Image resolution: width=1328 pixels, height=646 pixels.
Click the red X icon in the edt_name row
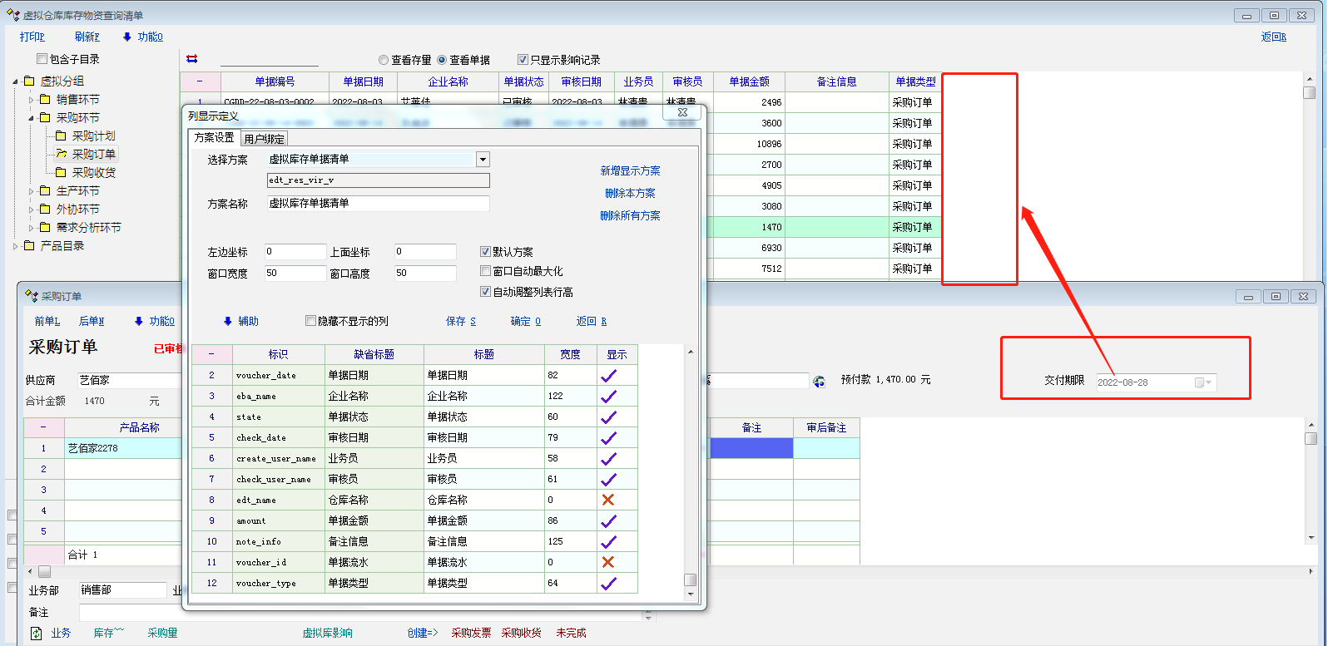(608, 500)
